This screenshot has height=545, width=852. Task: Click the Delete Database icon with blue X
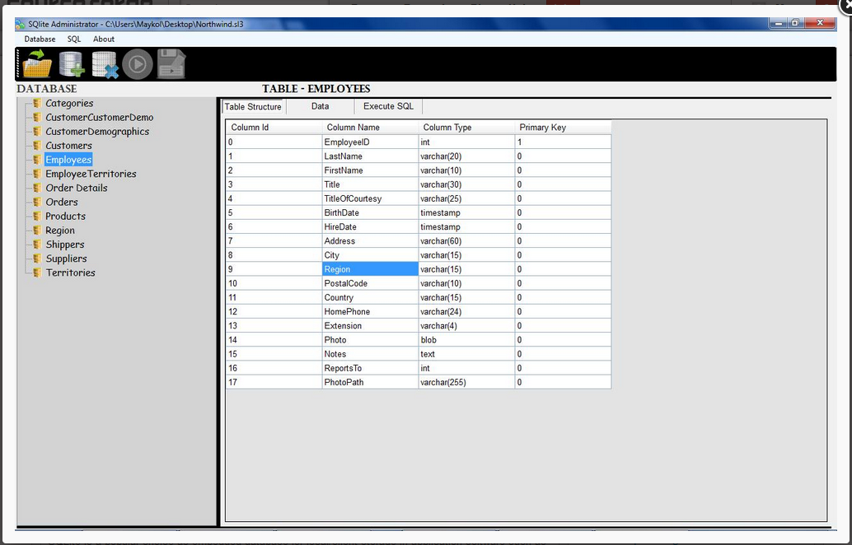(104, 63)
